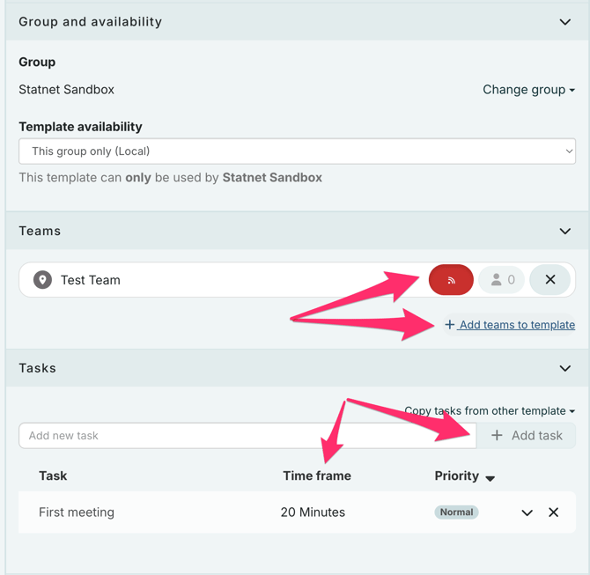The image size is (590, 575).
Task: Toggle the red broadcast button for Test Team
Action: [x=451, y=280]
